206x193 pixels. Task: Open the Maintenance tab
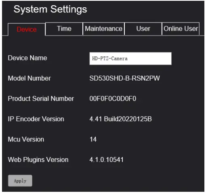click(x=103, y=29)
